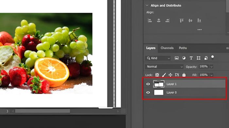Screen dimensions: 229x128
Task: Align bottom edges icon
Action: coord(199,20)
